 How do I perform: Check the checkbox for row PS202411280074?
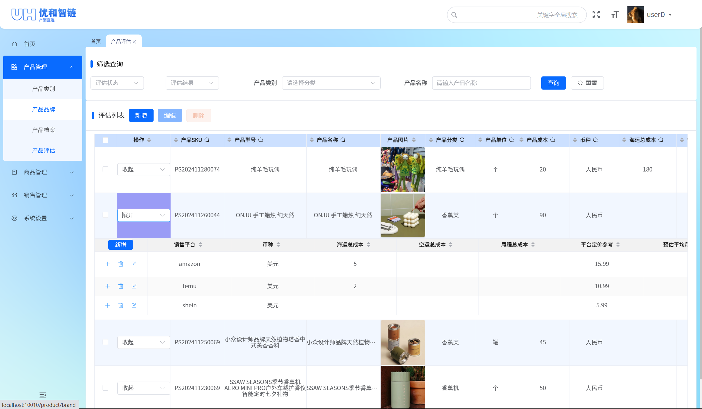[x=106, y=169]
